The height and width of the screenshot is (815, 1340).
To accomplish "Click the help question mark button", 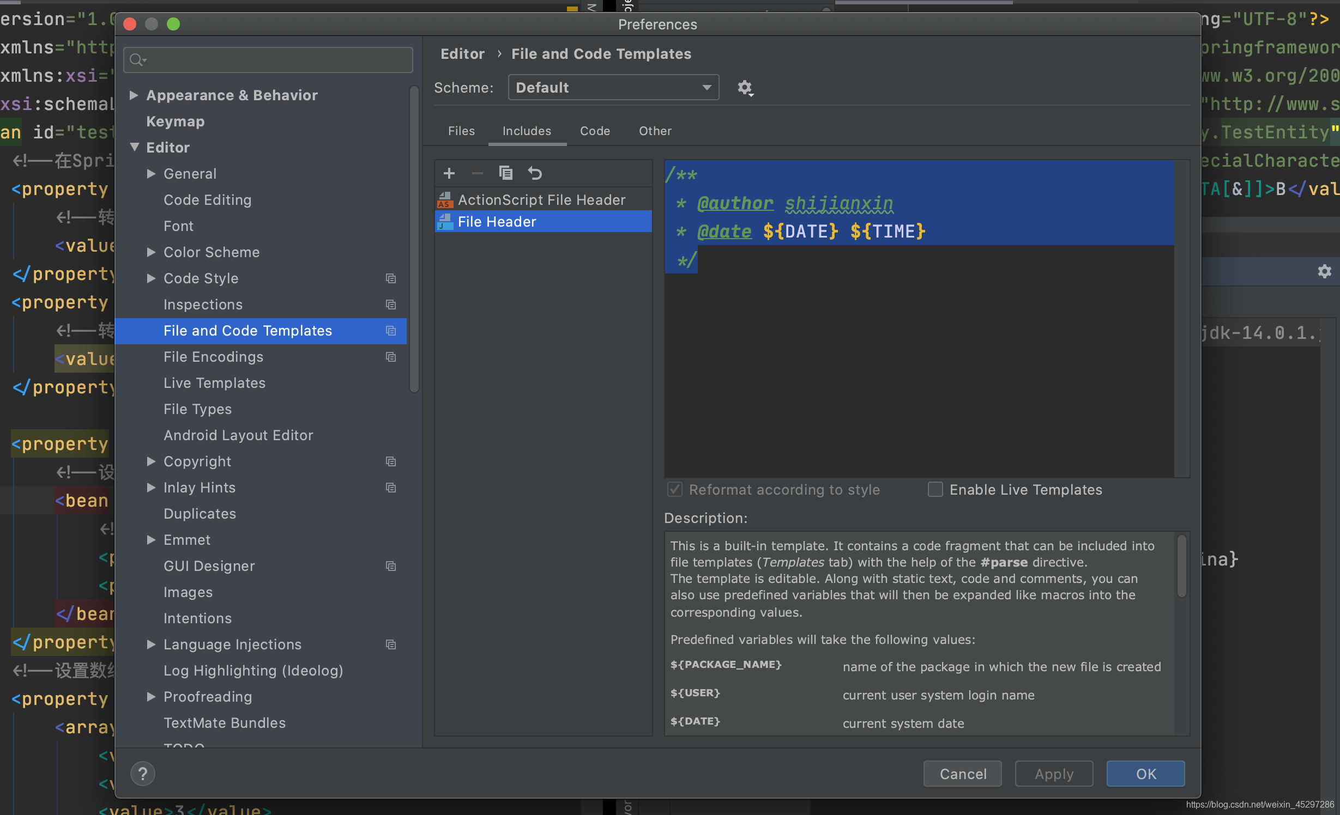I will click(143, 774).
